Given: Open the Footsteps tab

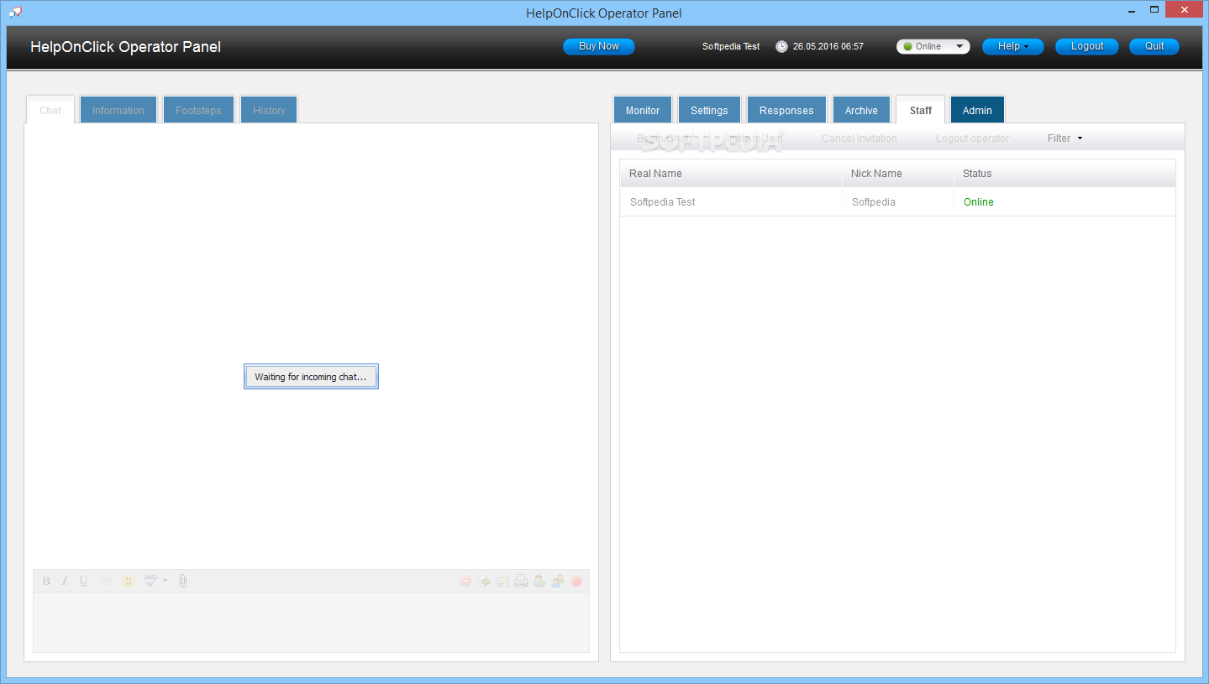Looking at the screenshot, I should coord(198,110).
